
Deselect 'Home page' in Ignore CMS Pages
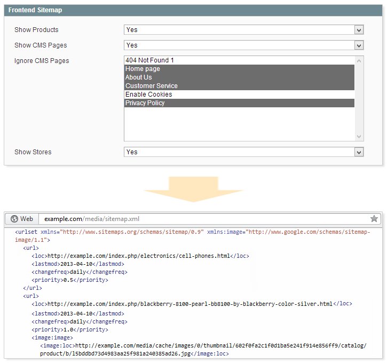[x=143, y=69]
